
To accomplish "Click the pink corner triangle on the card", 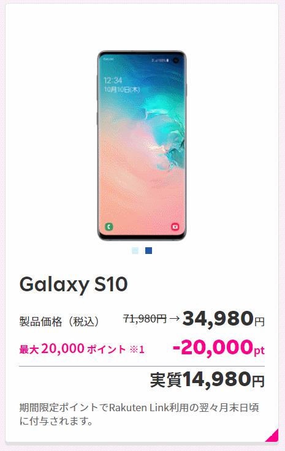I will point(273,436).
